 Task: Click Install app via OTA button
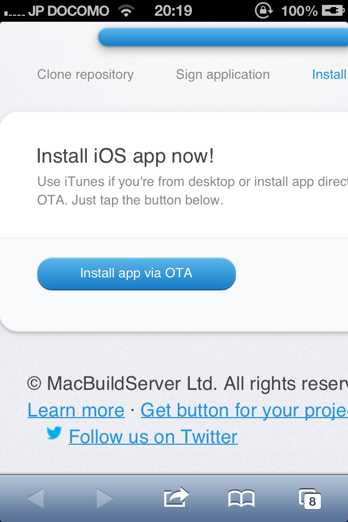click(136, 274)
